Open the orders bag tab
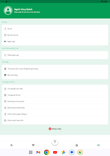Viewport: 110px width, 156px height. [x=77, y=145]
